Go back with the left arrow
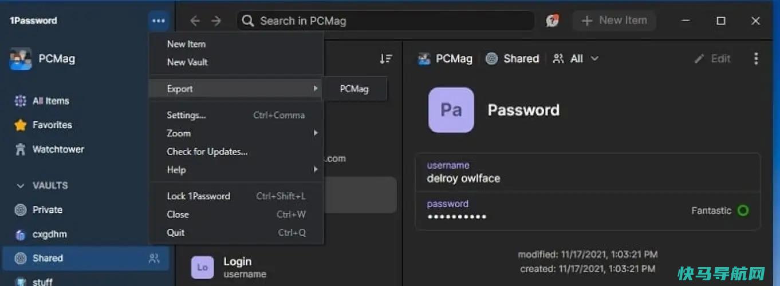The width and height of the screenshot is (780, 286). coord(195,21)
